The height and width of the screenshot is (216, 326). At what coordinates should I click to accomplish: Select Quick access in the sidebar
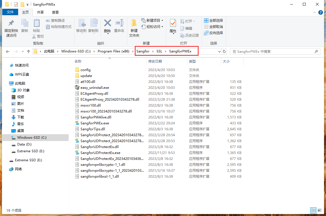pos(22,65)
